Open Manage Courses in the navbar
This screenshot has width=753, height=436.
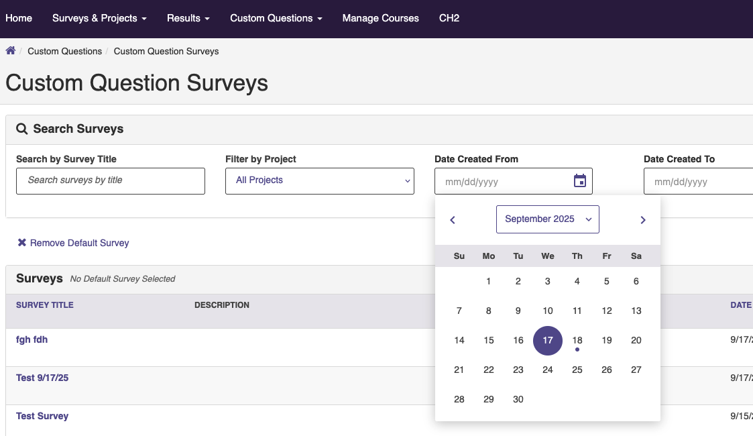click(380, 18)
